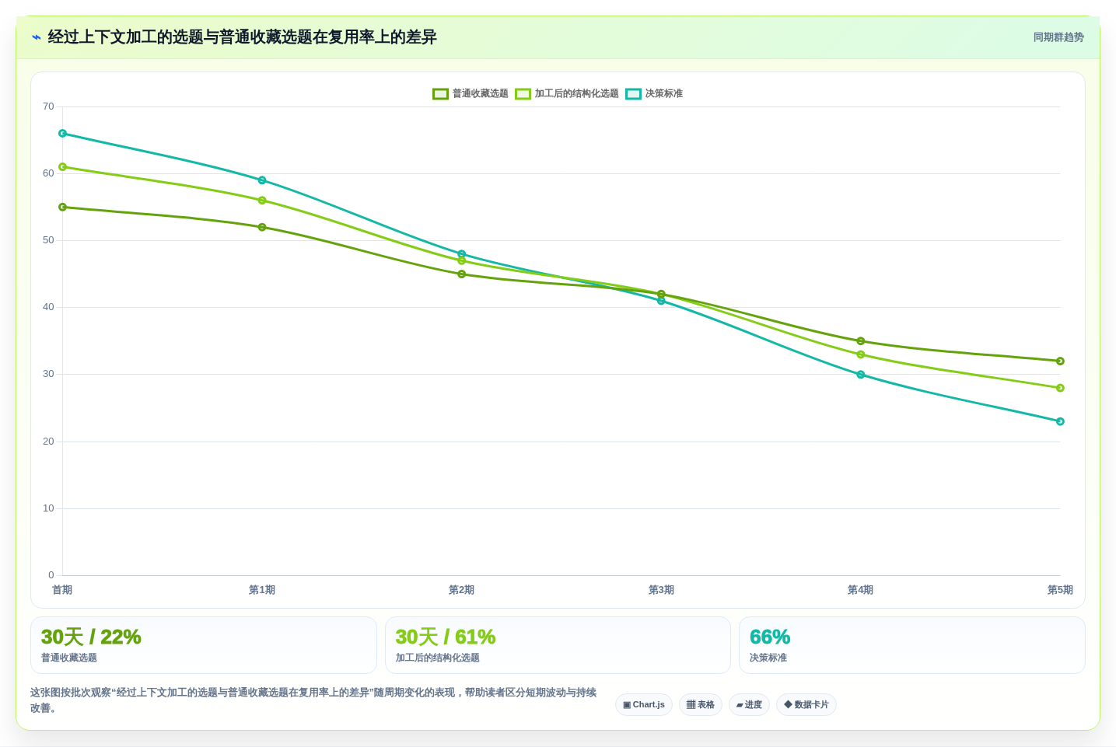
Task: Click the Chart.js tag chip
Action: coord(644,705)
